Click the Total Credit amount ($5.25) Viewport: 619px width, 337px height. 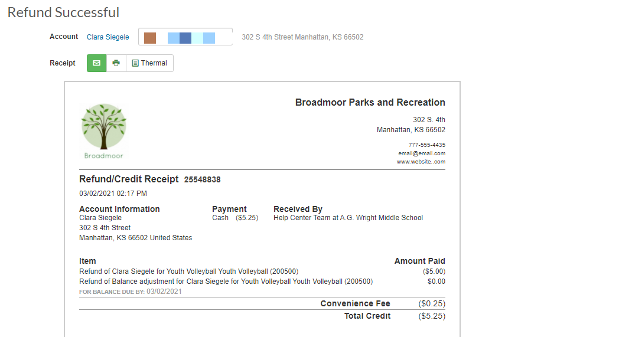pos(432,316)
